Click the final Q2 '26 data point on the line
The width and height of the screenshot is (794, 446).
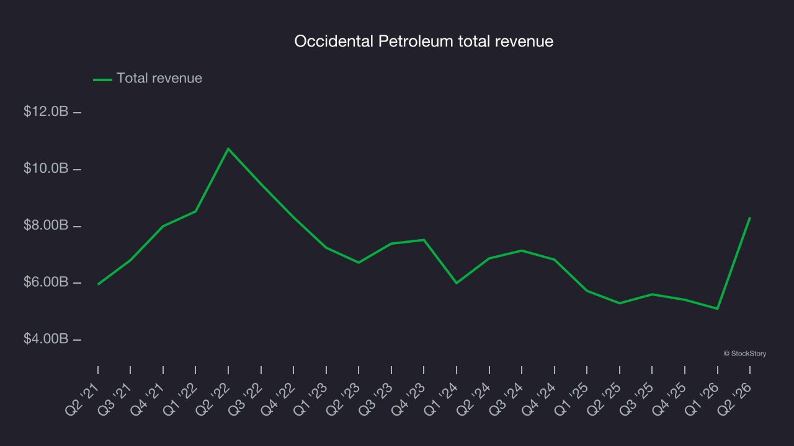(750, 218)
